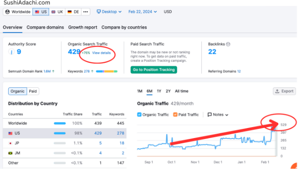Screen dimensions: 298x174
Task: Switch to Compare domains tab
Action: [x=45, y=27]
